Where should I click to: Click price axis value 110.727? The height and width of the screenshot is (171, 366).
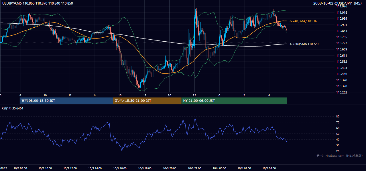point(342,43)
